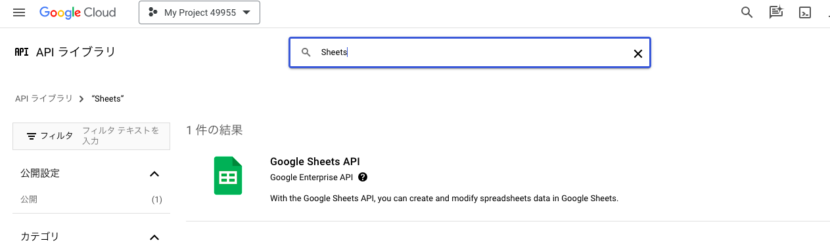Image resolution: width=830 pixels, height=249 pixels.
Task: Select the 公開 (1) filter option
Action: point(91,199)
